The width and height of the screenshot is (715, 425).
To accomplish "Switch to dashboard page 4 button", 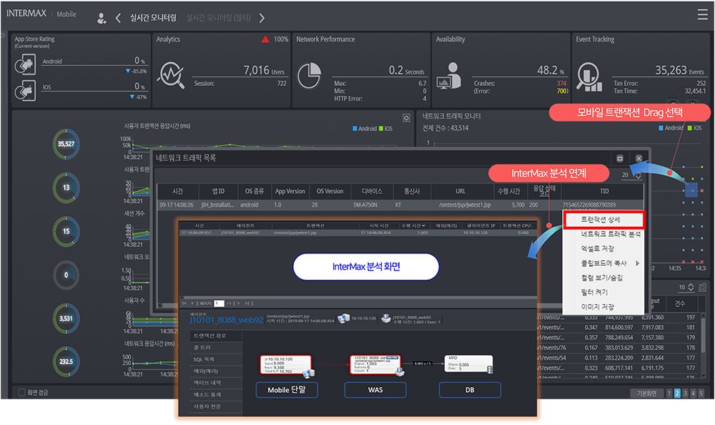I will coord(693,393).
